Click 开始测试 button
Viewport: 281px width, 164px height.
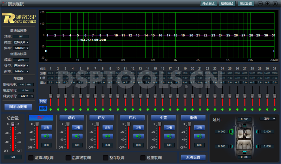coord(208,4)
